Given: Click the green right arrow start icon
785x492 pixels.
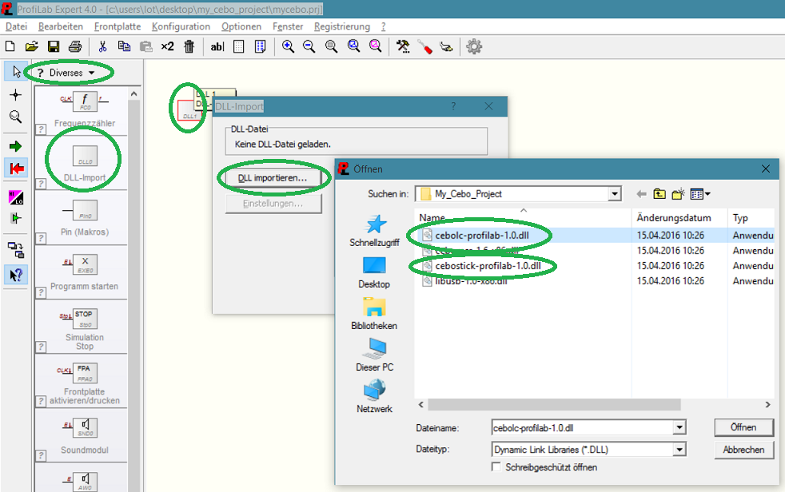Looking at the screenshot, I should pos(15,146).
